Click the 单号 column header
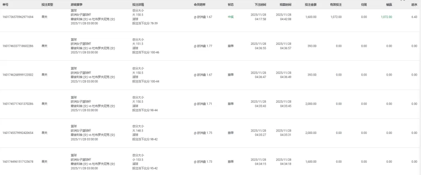 coord(5,4)
